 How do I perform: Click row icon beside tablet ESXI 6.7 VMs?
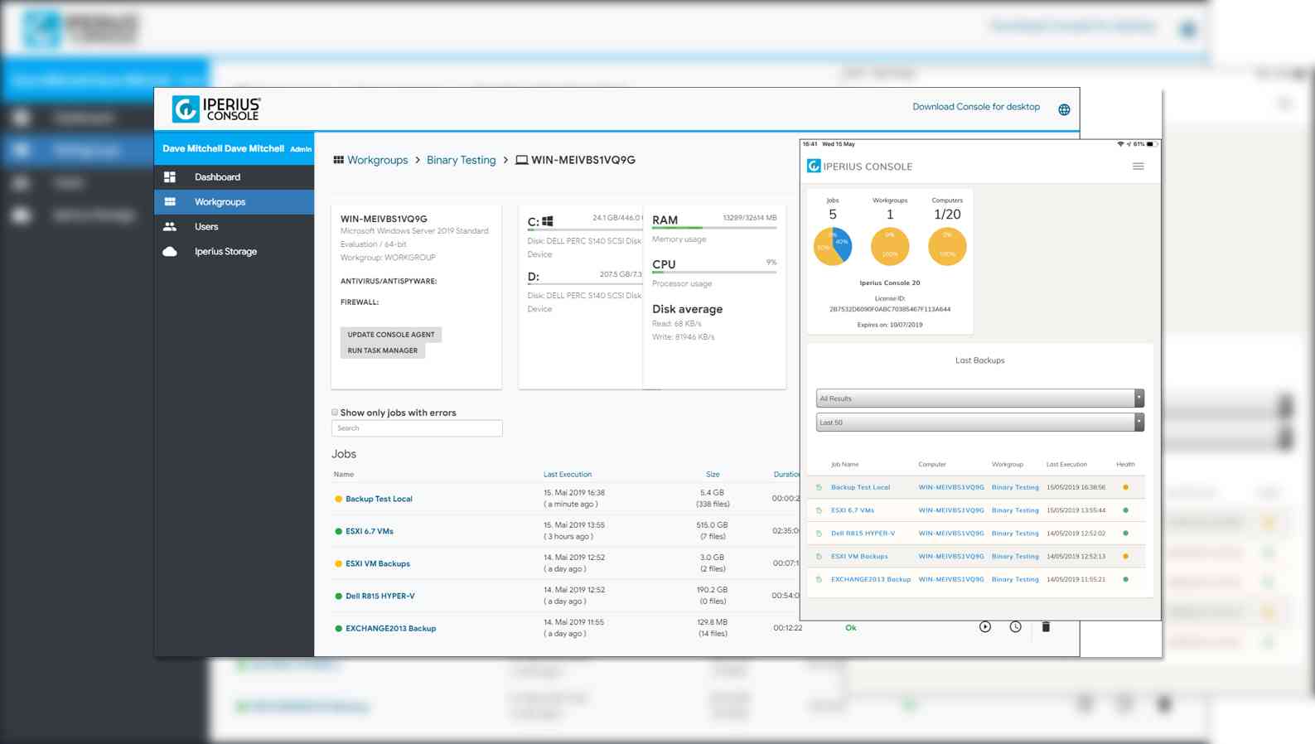click(x=819, y=510)
